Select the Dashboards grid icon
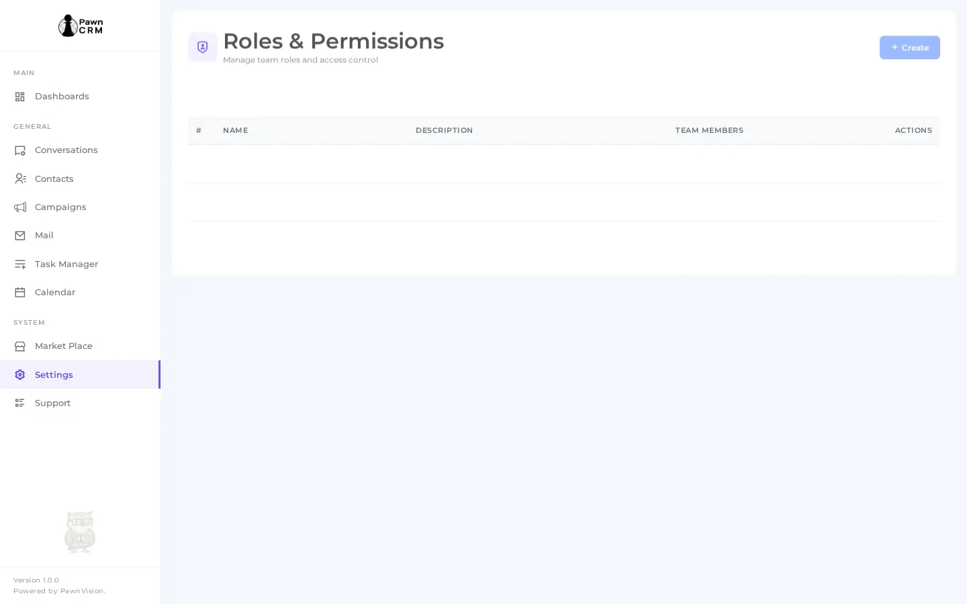Screen dimensions: 967x604 pos(19,97)
